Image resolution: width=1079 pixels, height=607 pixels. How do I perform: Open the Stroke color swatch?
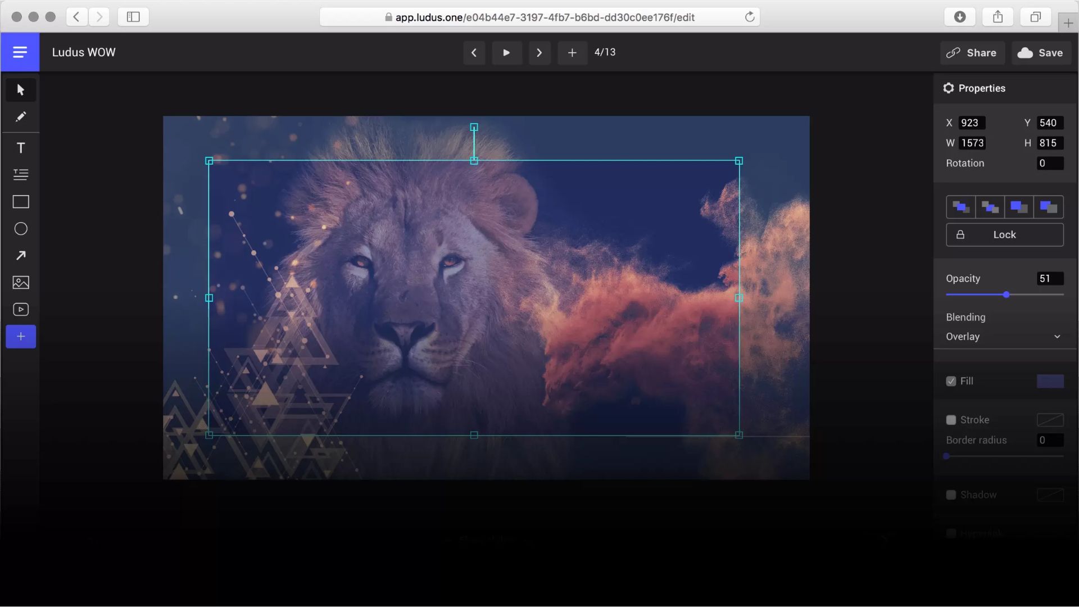(1050, 420)
